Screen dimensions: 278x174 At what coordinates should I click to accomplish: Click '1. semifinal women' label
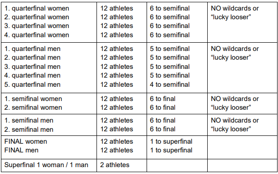point(33,99)
